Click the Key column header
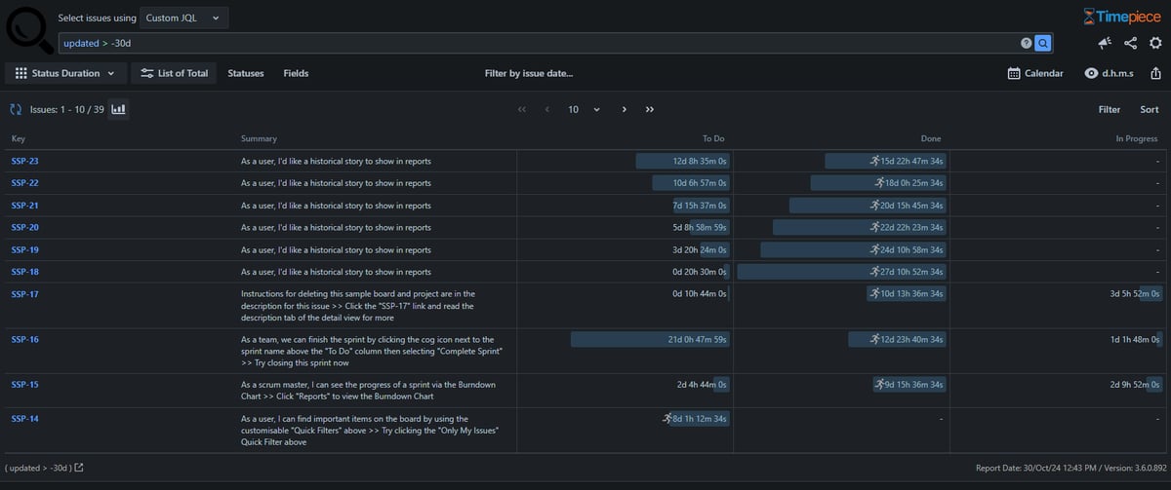Viewport: 1171px width, 490px height. pyautogui.click(x=18, y=139)
